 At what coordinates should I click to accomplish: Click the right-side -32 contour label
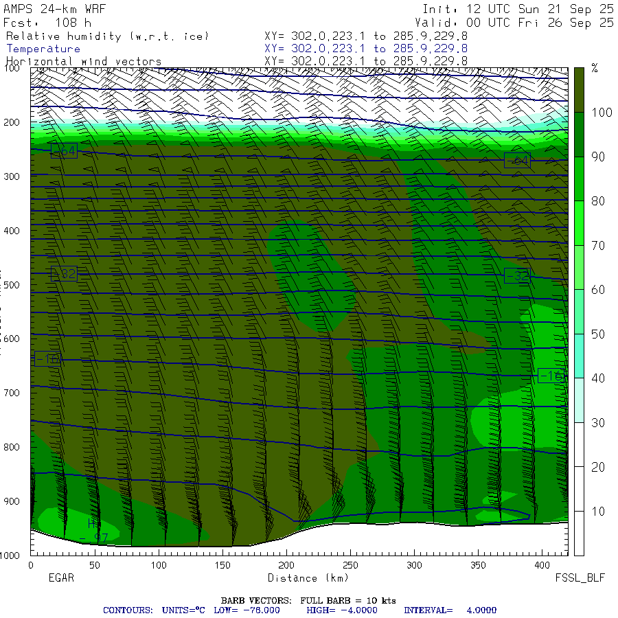click(x=518, y=275)
